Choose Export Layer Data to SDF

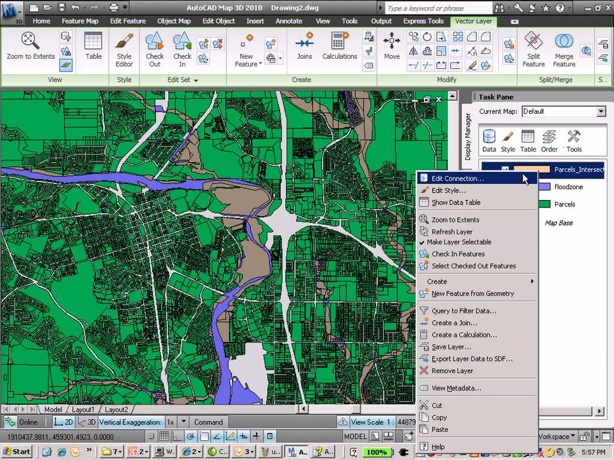click(x=477, y=358)
